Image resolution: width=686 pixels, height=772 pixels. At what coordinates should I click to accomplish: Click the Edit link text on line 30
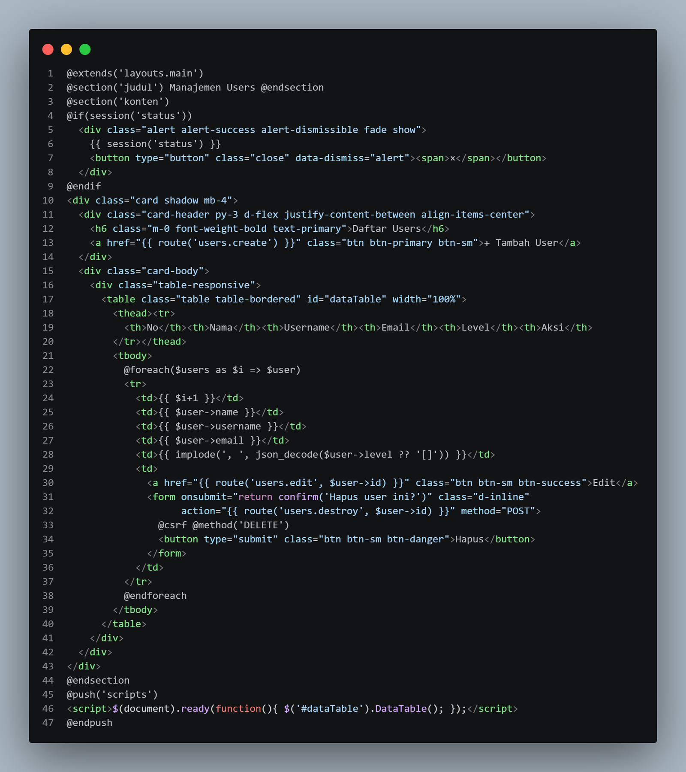click(x=604, y=483)
